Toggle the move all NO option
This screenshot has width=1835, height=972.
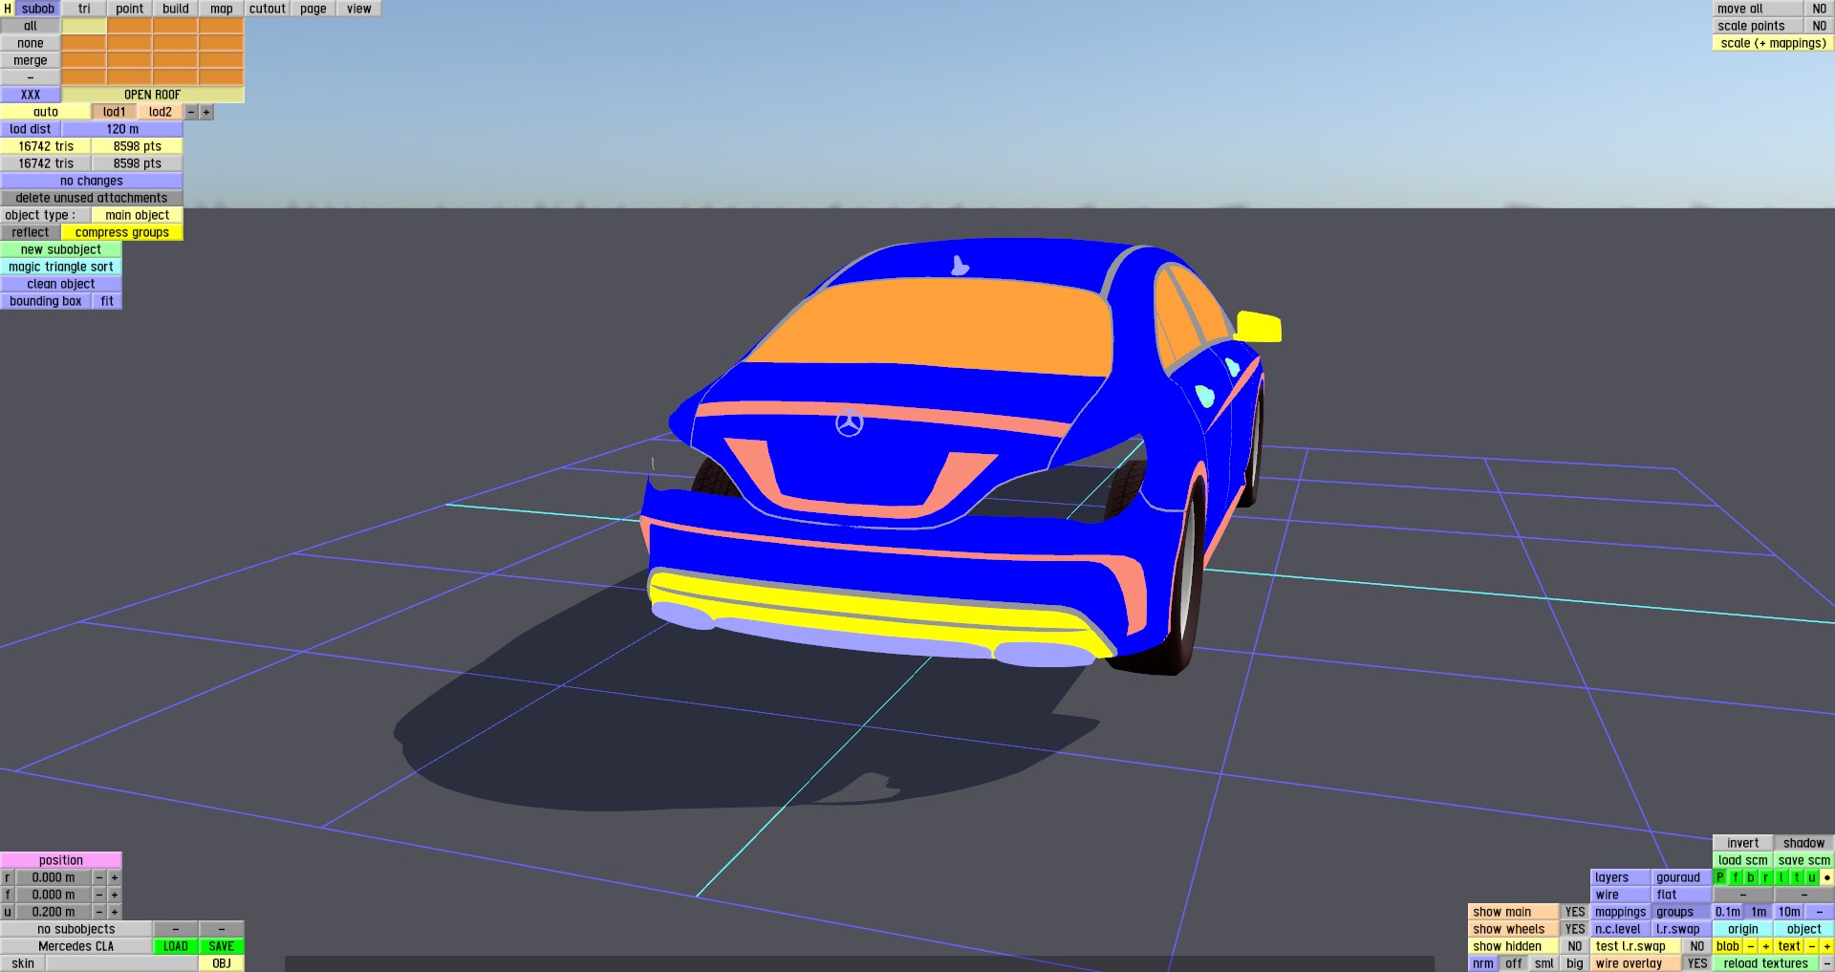[1820, 9]
